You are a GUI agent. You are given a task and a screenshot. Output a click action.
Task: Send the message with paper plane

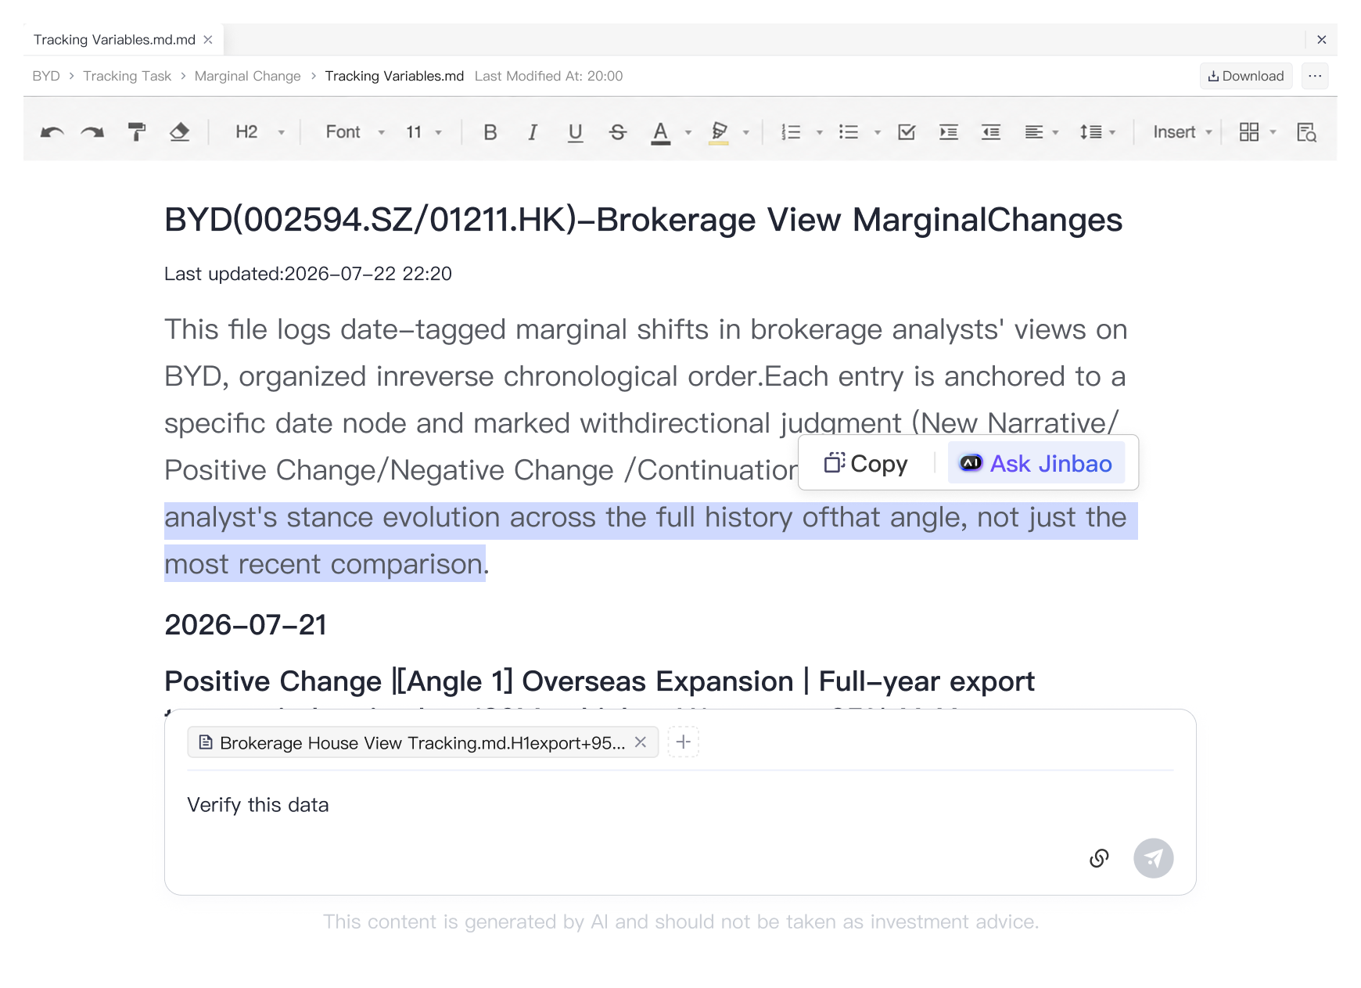[x=1154, y=858]
